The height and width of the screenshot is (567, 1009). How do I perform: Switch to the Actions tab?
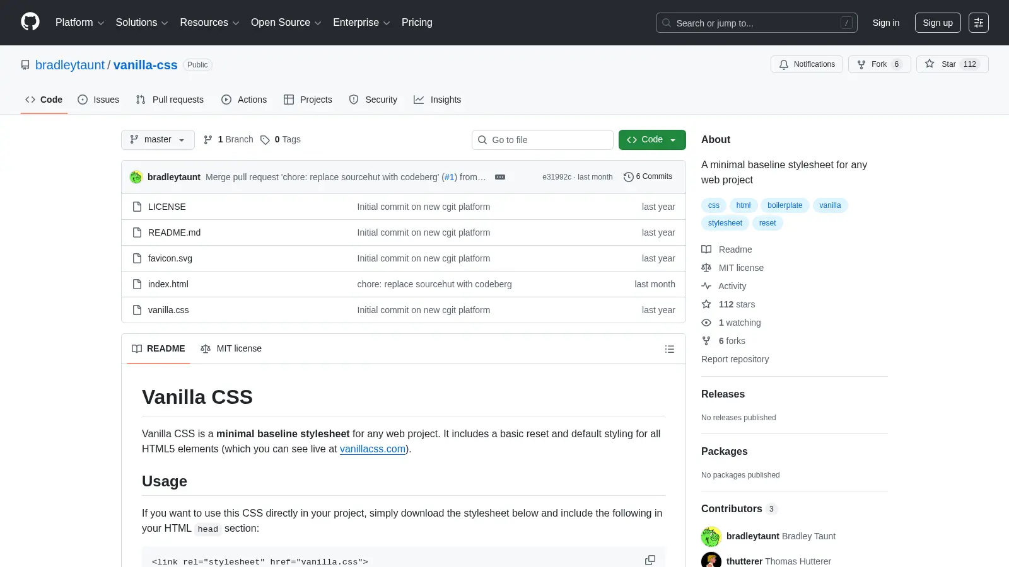(x=244, y=100)
